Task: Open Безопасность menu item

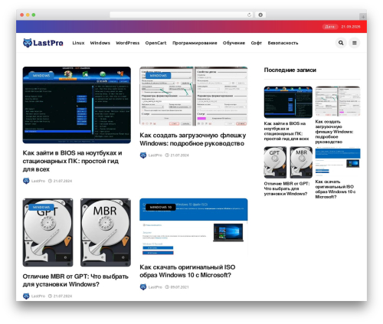Action: tap(283, 43)
